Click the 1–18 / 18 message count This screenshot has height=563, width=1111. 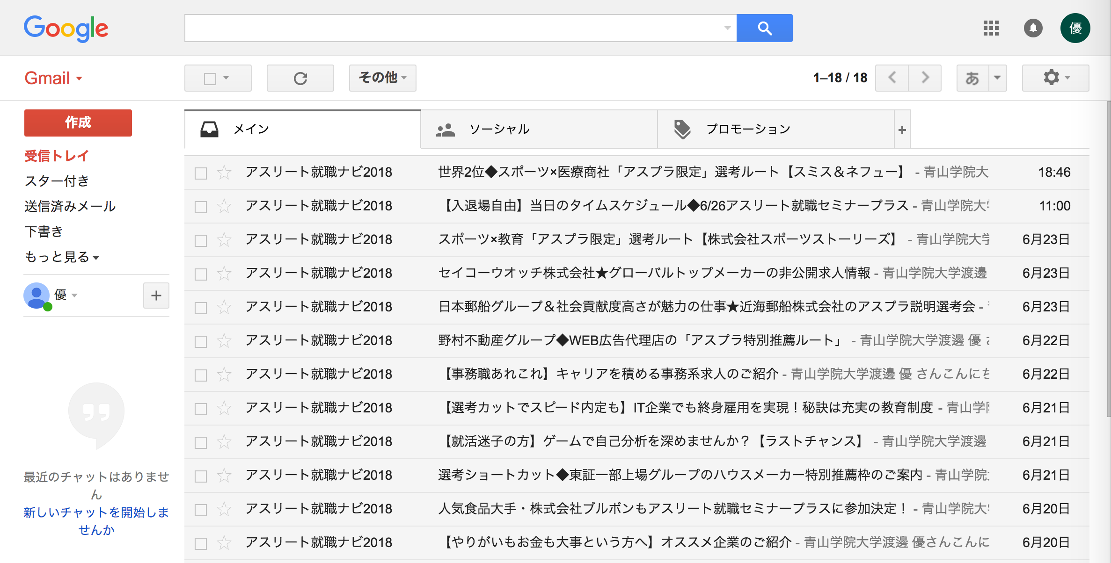840,78
